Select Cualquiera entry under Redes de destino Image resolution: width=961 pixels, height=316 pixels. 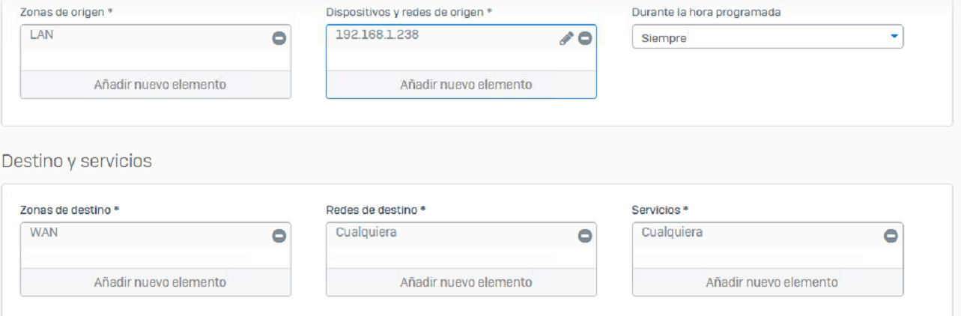pyautogui.click(x=366, y=232)
